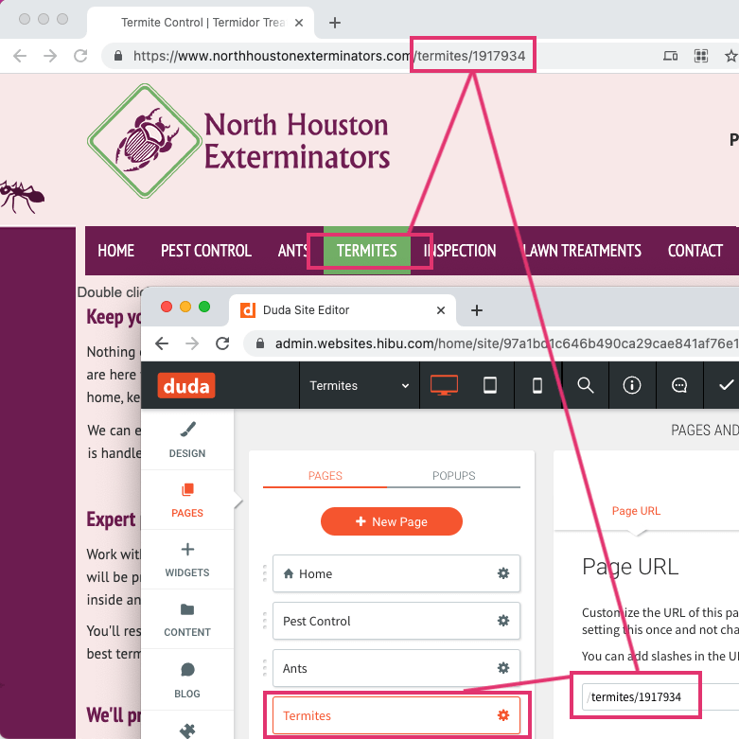Bookmark the termites page with the star
This screenshot has width=739, height=739.
pyautogui.click(x=731, y=56)
